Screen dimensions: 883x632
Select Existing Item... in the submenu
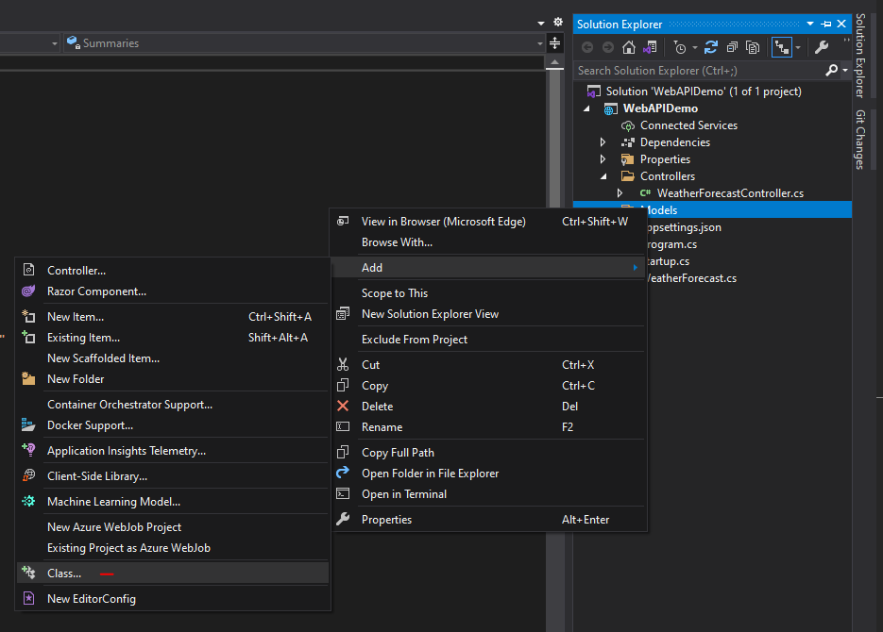coord(173,338)
